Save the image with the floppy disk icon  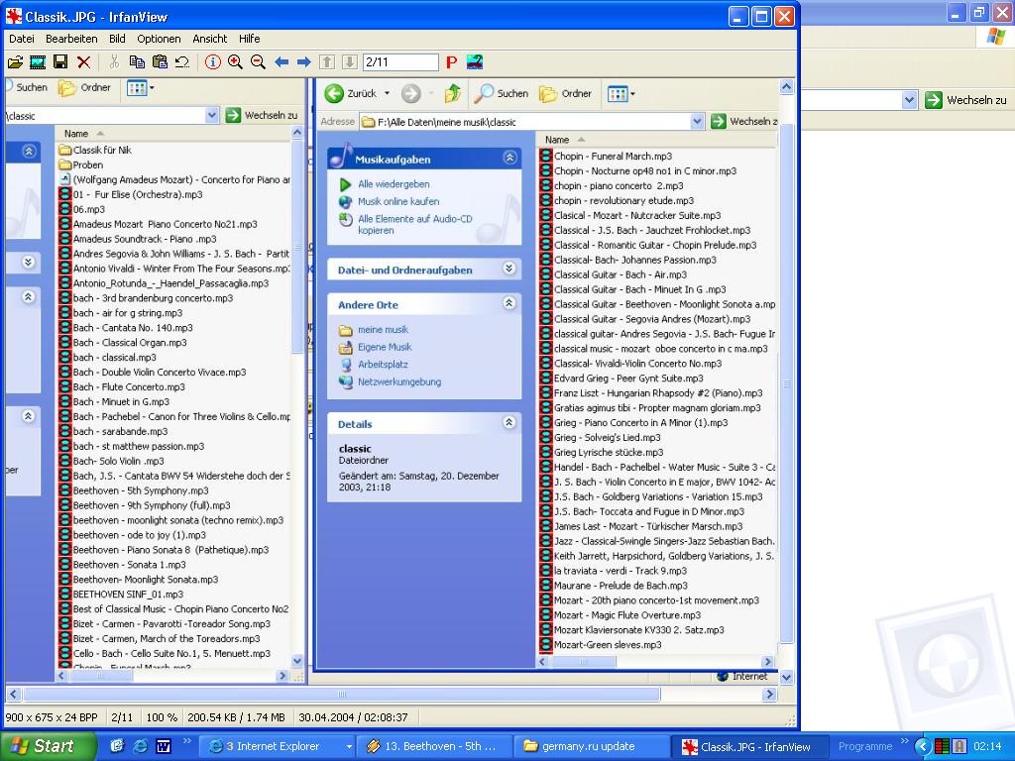tap(60, 62)
